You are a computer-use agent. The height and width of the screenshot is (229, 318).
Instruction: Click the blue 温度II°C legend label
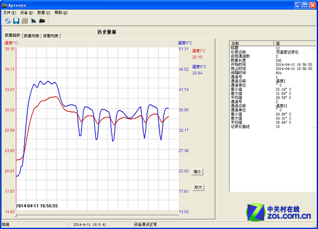[x=199, y=67]
